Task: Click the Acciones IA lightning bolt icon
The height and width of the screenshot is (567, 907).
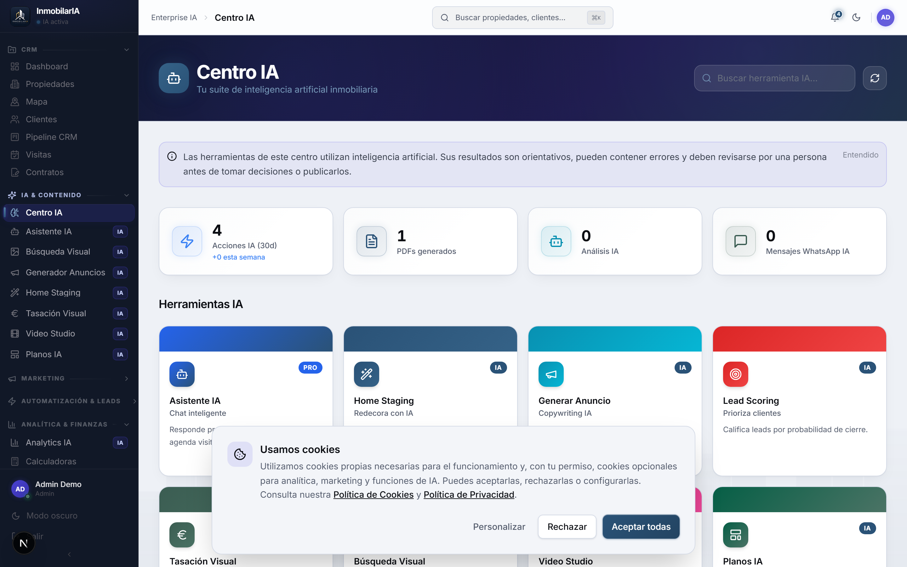Action: click(x=187, y=241)
